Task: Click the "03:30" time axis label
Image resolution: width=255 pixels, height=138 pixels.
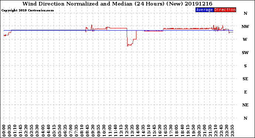Action: (x=37, y=131)
